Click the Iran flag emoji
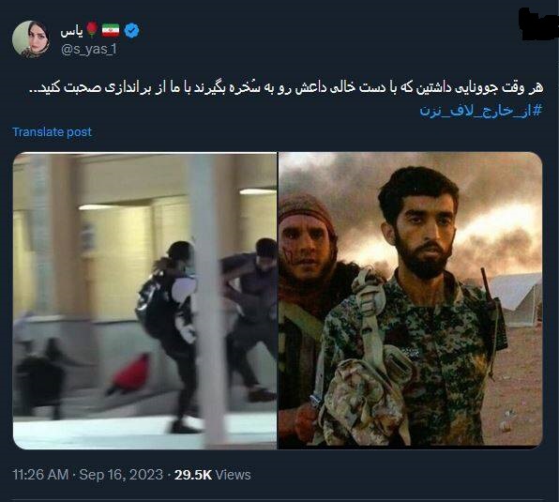This screenshot has width=559, height=502. tap(111, 30)
